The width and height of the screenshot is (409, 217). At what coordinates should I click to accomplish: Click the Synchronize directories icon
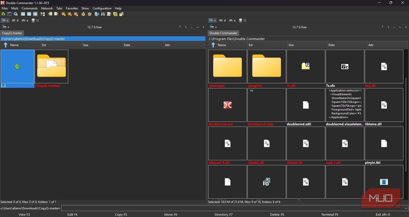(x=43, y=14)
